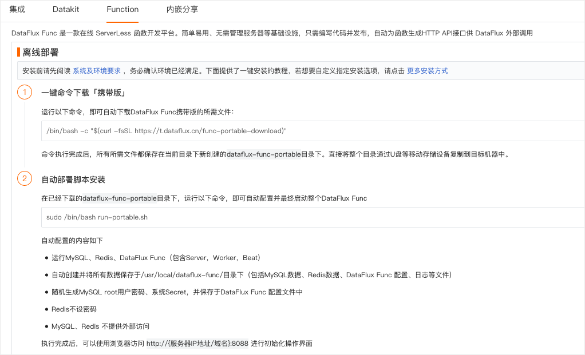Click the bullet about /usr/local/dataflux-func/ directory

pyautogui.click(x=251, y=275)
